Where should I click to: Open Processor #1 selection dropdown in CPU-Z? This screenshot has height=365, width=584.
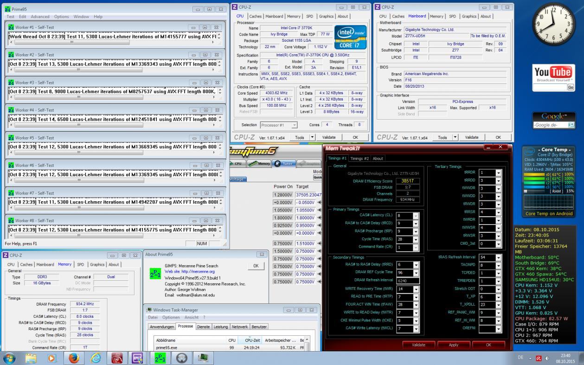[x=294, y=125]
